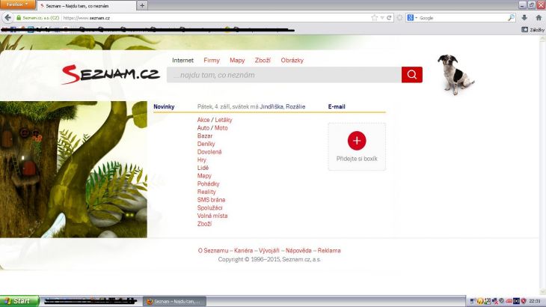Open the search engine selector dropdown
This screenshot has height=307, width=546.
point(412,18)
